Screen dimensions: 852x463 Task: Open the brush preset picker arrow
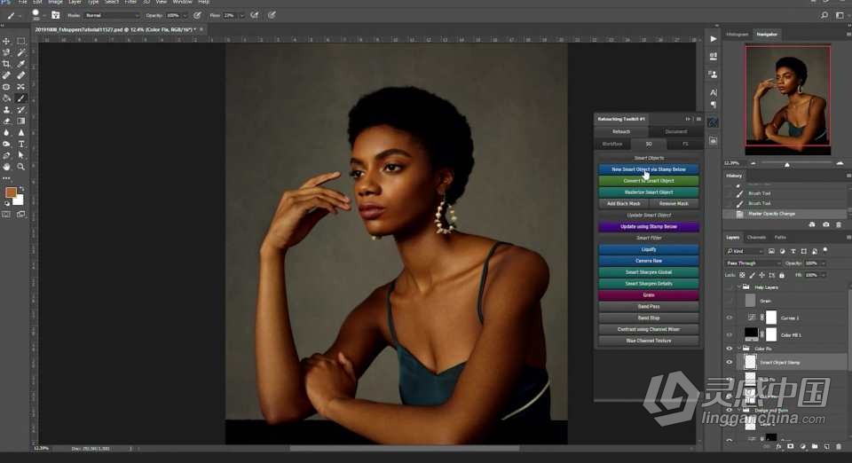pos(44,16)
